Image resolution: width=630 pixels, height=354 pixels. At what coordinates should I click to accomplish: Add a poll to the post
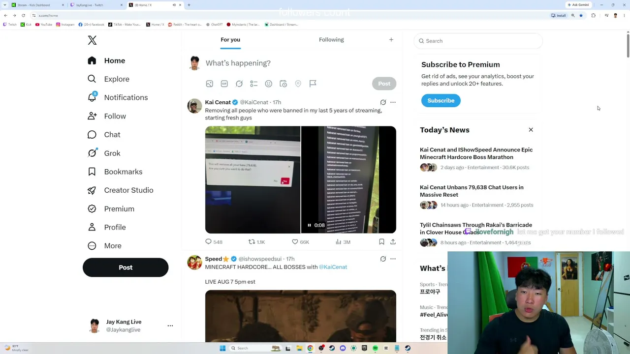pyautogui.click(x=254, y=84)
